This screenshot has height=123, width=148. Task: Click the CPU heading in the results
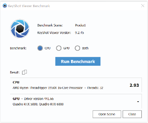coord(16,82)
